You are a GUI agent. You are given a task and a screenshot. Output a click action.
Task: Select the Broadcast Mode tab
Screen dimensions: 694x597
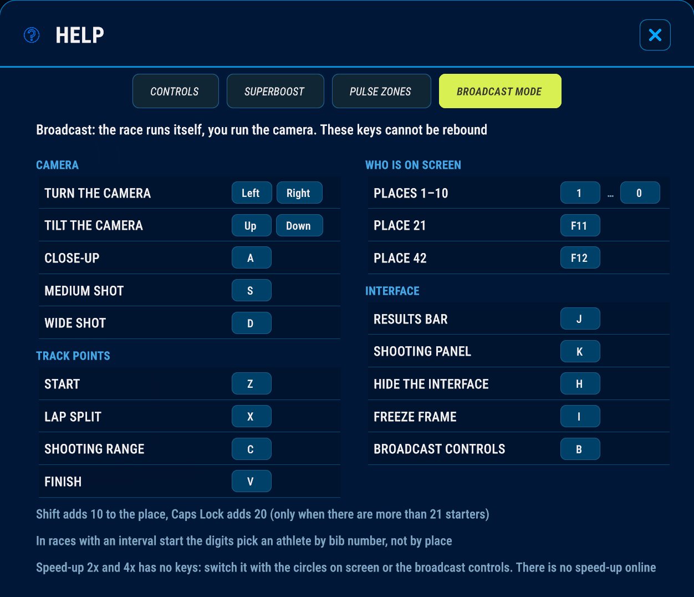coord(500,91)
